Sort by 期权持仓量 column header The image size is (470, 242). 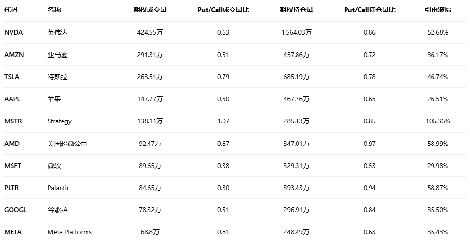coord(296,10)
